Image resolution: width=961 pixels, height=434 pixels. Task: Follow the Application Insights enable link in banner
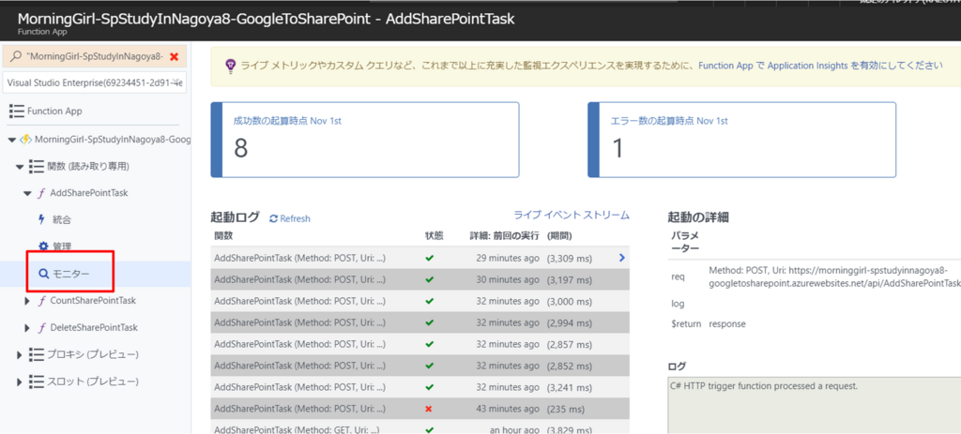tap(820, 65)
